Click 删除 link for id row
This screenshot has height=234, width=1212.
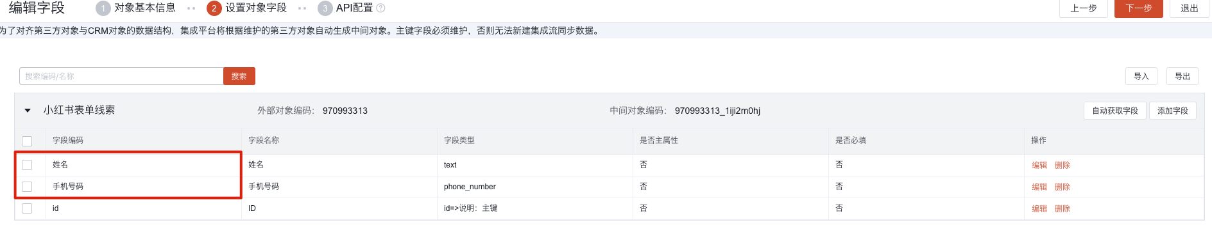[x=1063, y=208]
